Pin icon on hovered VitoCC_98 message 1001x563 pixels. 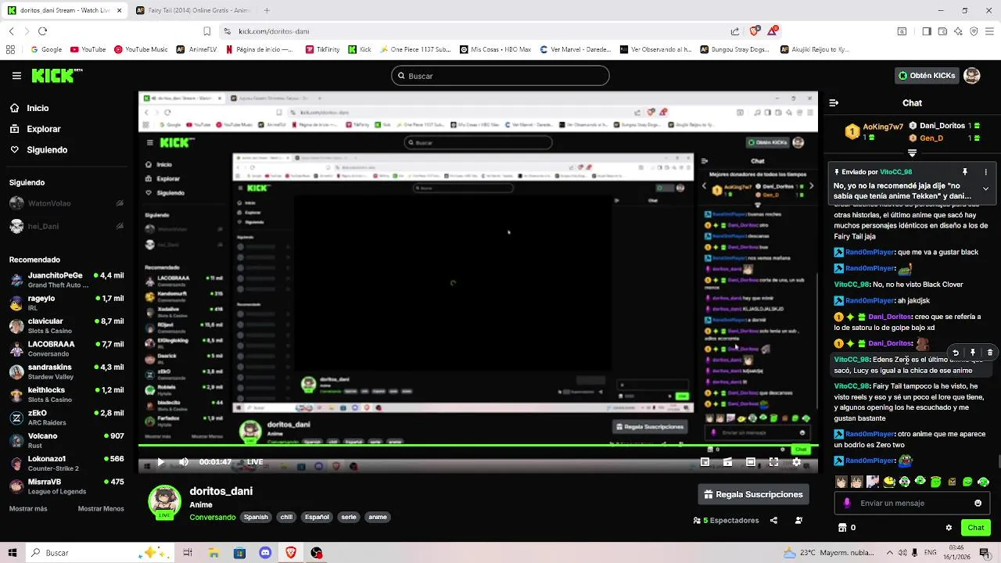(x=973, y=353)
